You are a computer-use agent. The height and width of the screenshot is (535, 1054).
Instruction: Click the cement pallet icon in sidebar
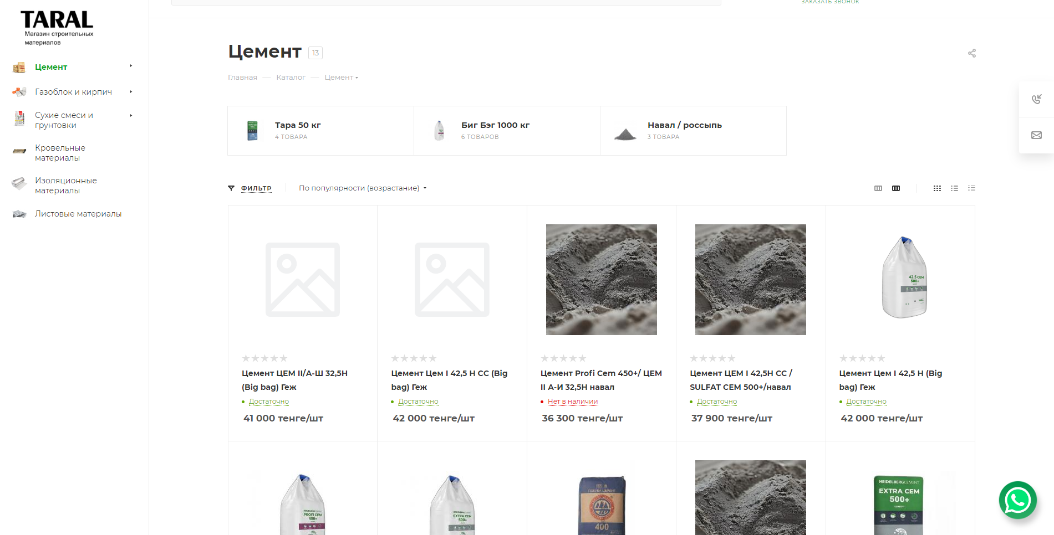(x=19, y=67)
